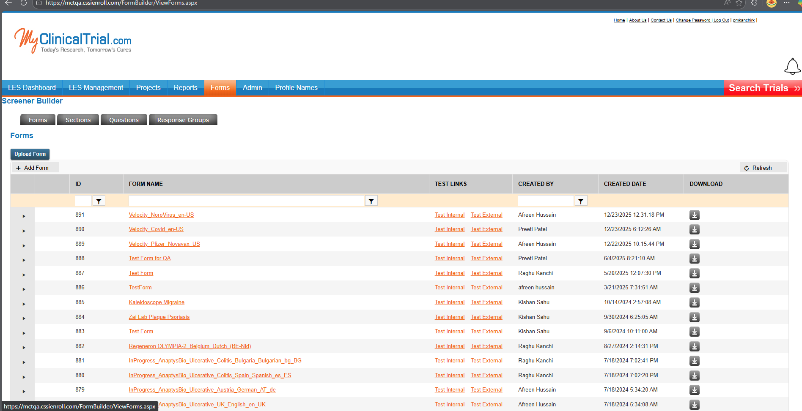Download form 889 Velocity_Pfizer_Novavax_US
Viewport: 802px width, 411px height.
[x=694, y=244]
